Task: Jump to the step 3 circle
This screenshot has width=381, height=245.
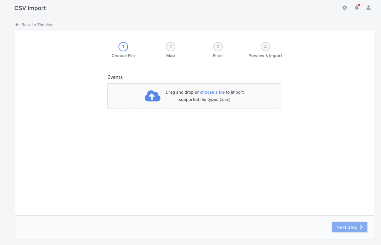Action: pos(218,47)
